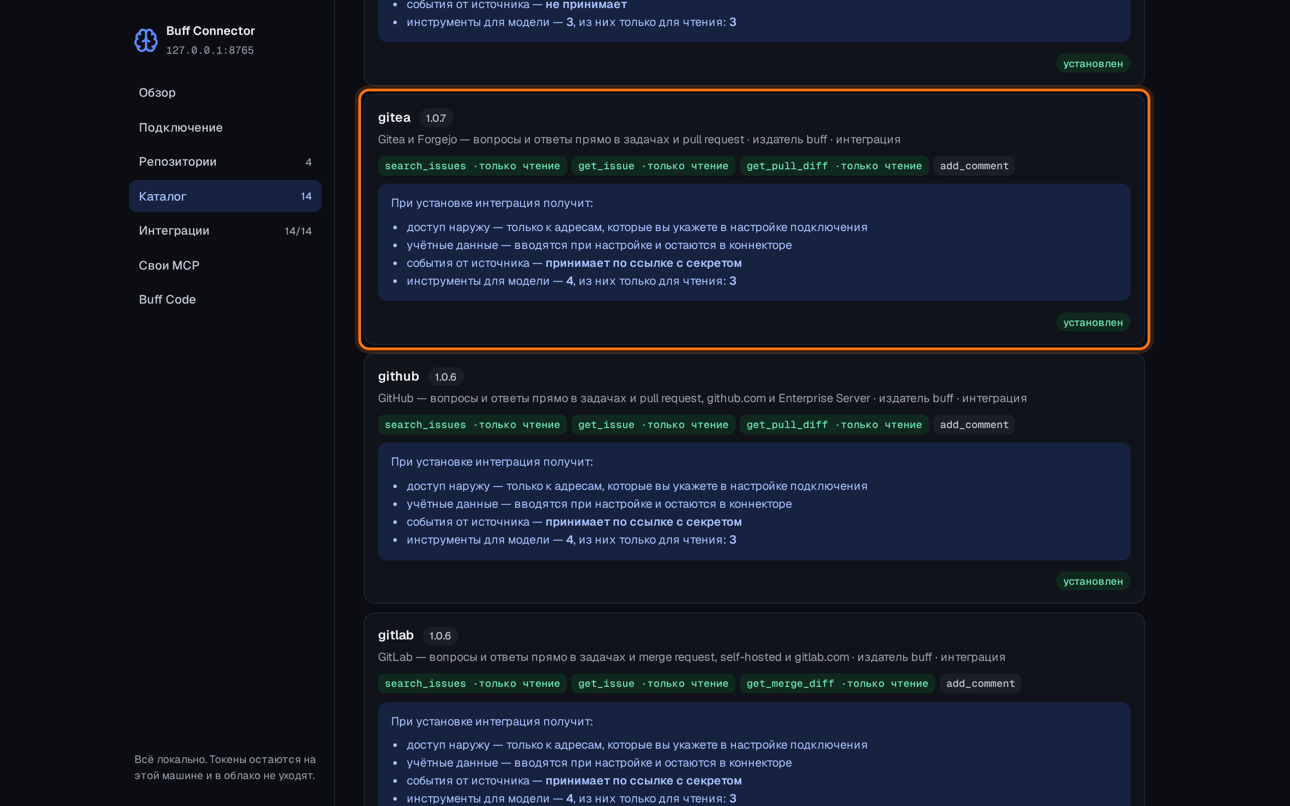Click the Gitea и Forgejo description line
Screen dimensions: 1290x806
tap(639, 139)
